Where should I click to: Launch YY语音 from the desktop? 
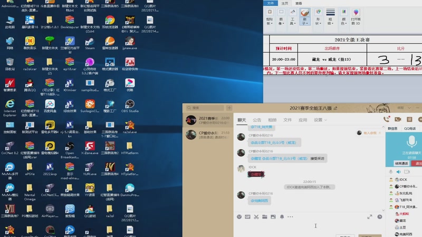[x=90, y=190]
